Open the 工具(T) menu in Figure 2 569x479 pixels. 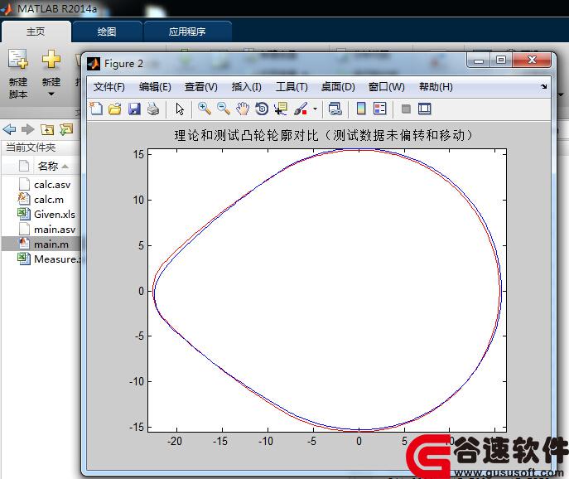point(292,87)
